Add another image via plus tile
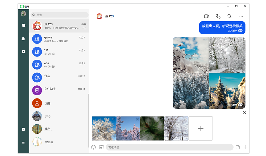Screen dimensions: 266x156 pos(201,128)
